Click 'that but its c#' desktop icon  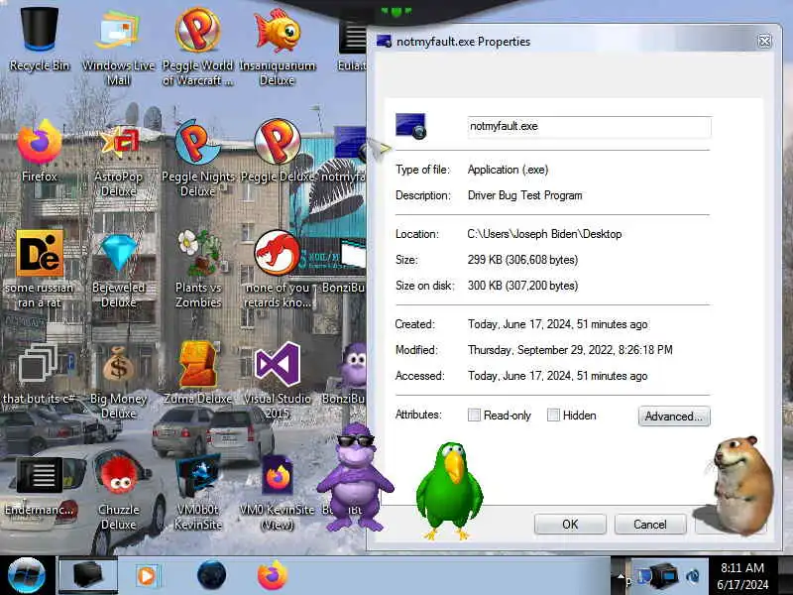39,375
